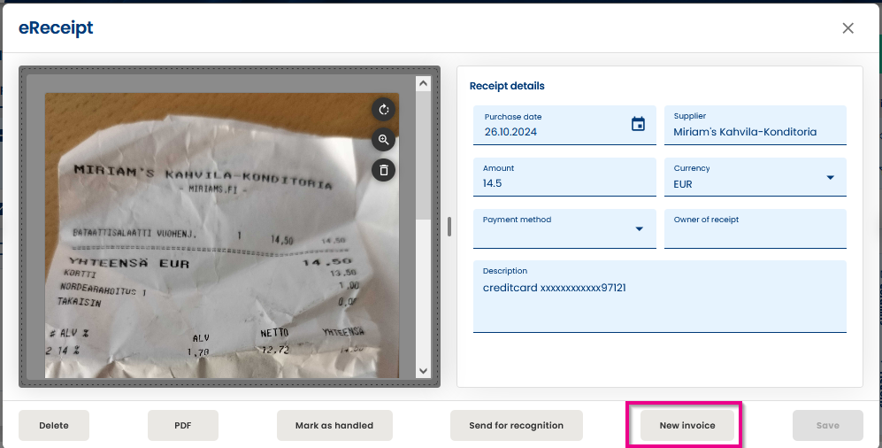Focus the Supplier field
Screen dimensions: 882x448
[755, 125]
